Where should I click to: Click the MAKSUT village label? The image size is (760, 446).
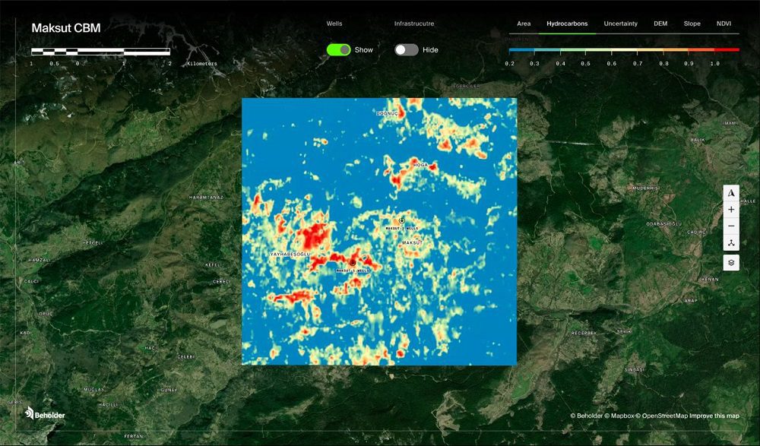(x=413, y=242)
